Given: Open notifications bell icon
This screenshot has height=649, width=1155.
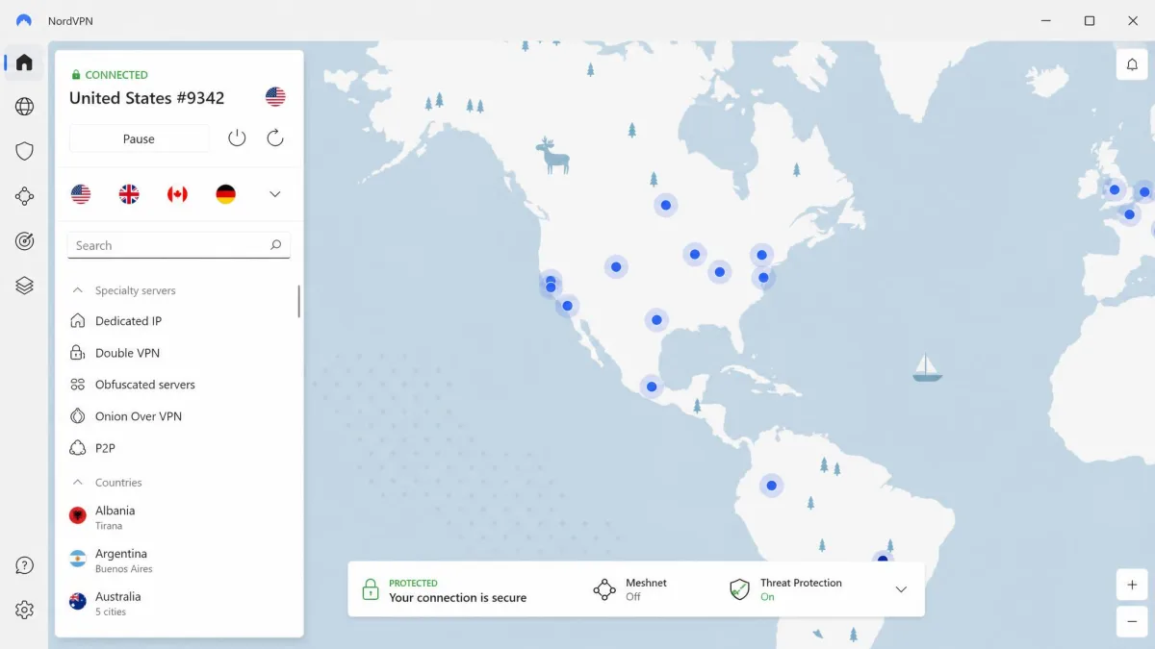Looking at the screenshot, I should pos(1132,64).
